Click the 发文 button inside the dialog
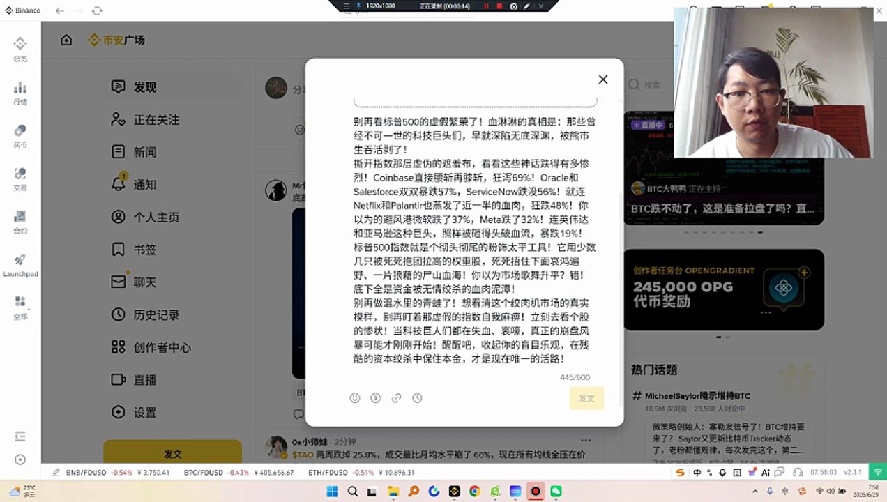Viewport: 887px width, 502px height. 586,398
